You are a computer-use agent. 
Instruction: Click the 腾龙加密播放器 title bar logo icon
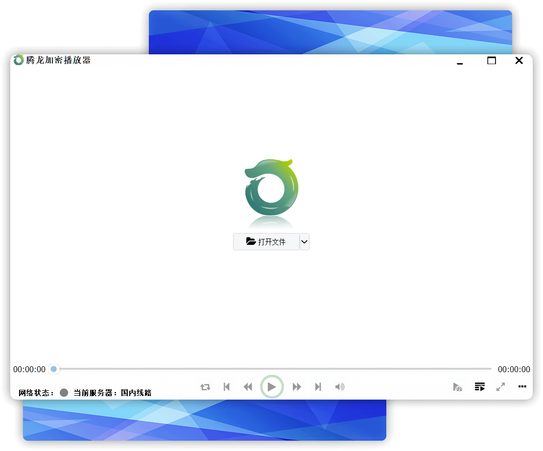[x=19, y=60]
